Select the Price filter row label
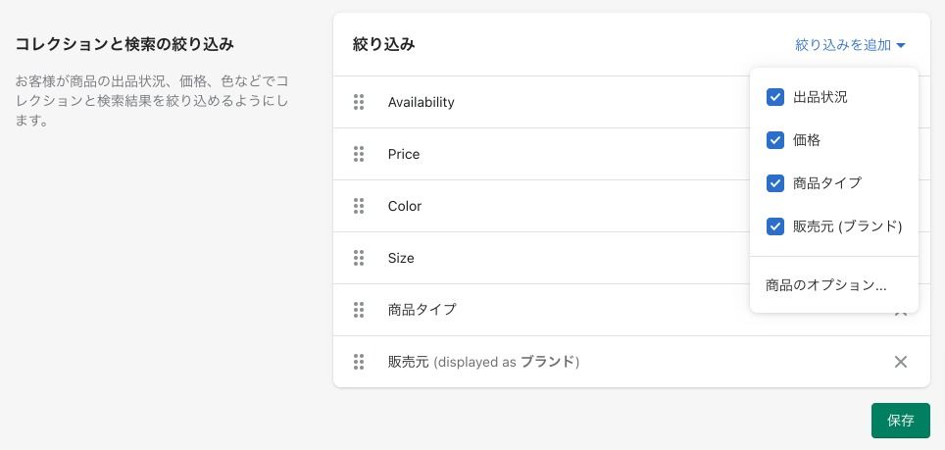 tap(404, 154)
